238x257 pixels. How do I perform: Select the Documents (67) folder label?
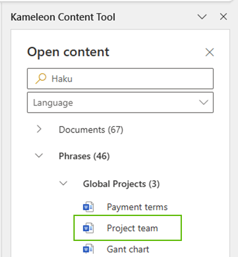(91, 130)
